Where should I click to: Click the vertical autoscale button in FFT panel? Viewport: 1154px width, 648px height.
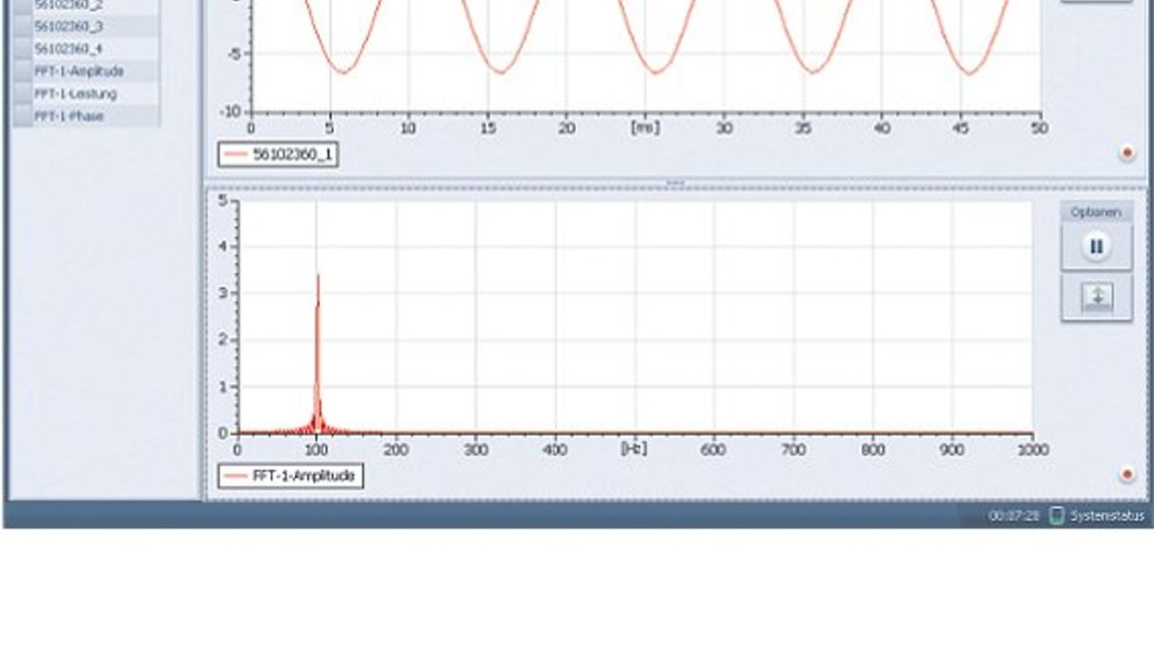(x=1096, y=298)
